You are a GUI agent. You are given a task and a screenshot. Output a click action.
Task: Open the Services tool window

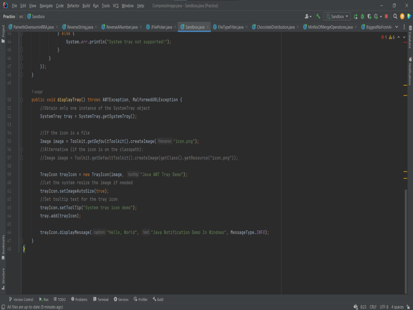[x=121, y=300]
